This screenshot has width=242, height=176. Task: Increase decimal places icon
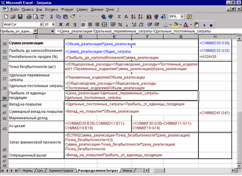(x=134, y=24)
